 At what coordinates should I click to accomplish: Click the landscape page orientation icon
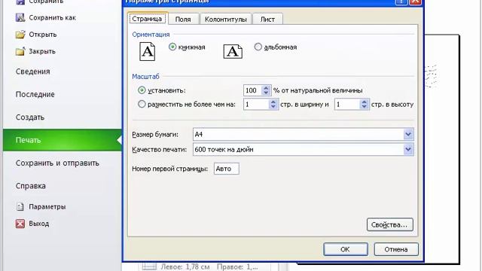pyautogui.click(x=233, y=51)
